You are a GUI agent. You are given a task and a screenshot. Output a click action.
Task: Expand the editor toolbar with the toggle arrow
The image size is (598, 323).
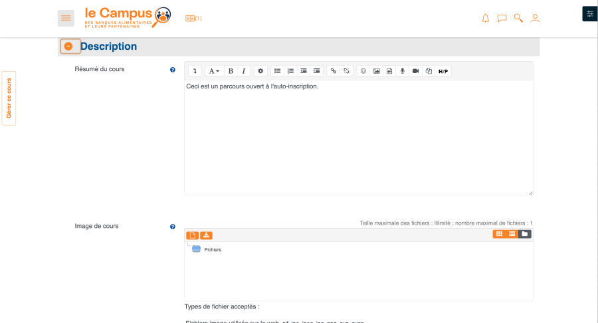pos(195,70)
